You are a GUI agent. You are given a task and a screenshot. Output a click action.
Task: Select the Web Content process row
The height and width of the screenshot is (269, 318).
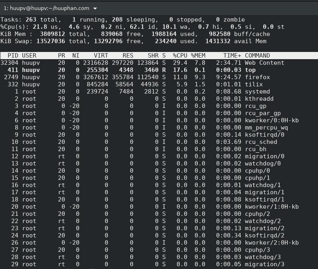coord(159,63)
